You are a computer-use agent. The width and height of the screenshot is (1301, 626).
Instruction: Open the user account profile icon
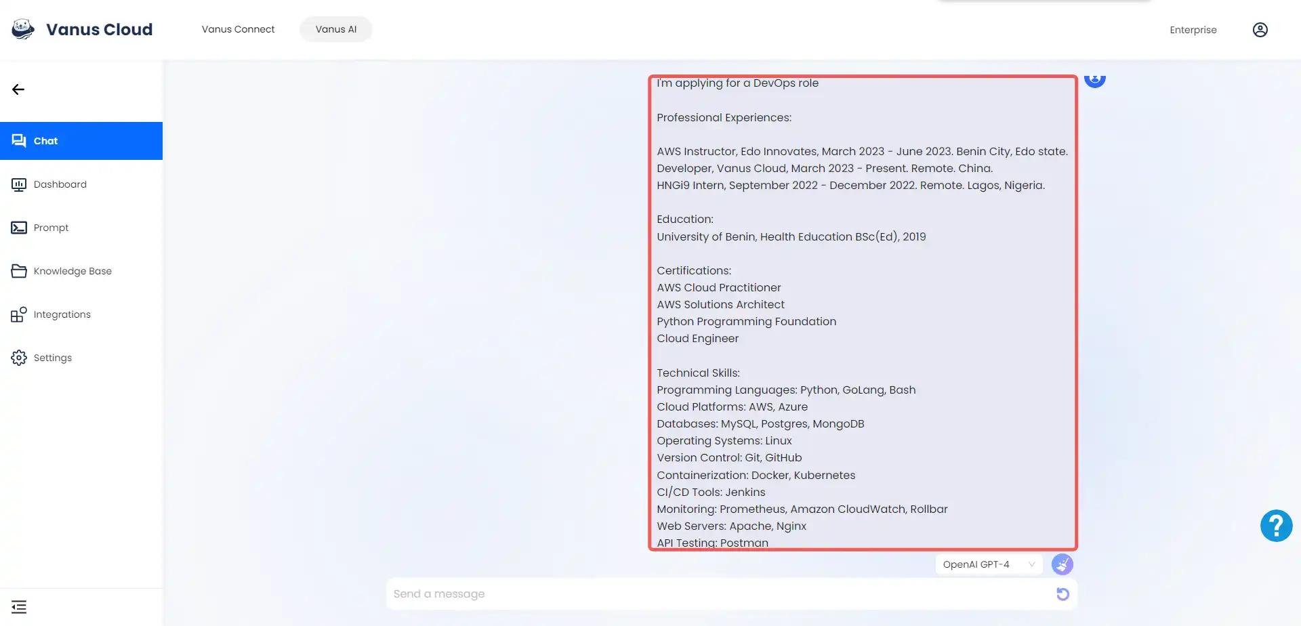pos(1260,30)
